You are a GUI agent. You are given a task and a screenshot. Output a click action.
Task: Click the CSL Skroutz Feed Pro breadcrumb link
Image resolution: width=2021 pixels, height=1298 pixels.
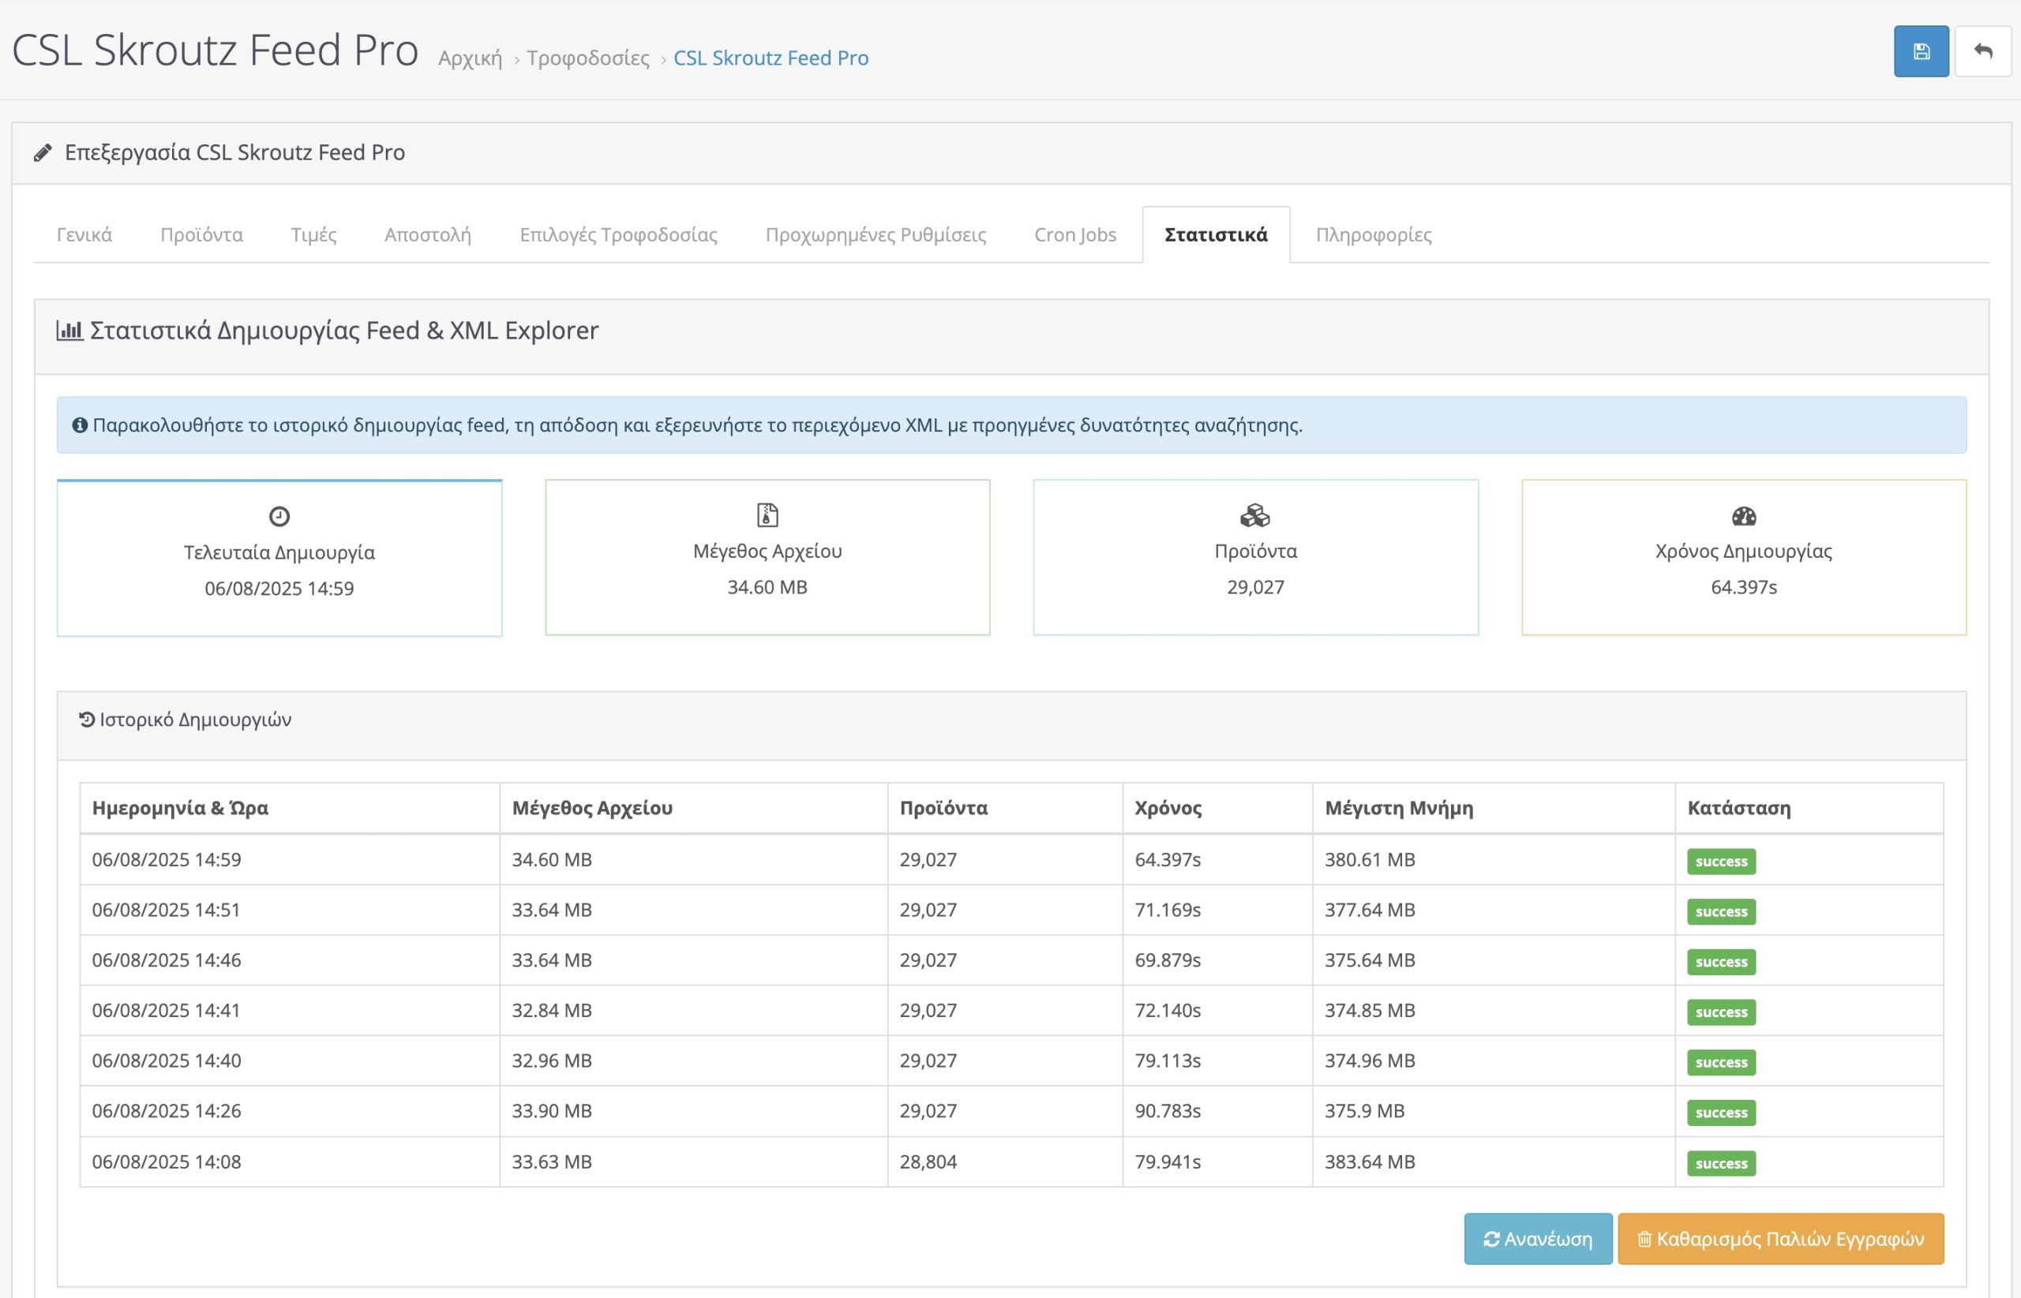point(771,58)
